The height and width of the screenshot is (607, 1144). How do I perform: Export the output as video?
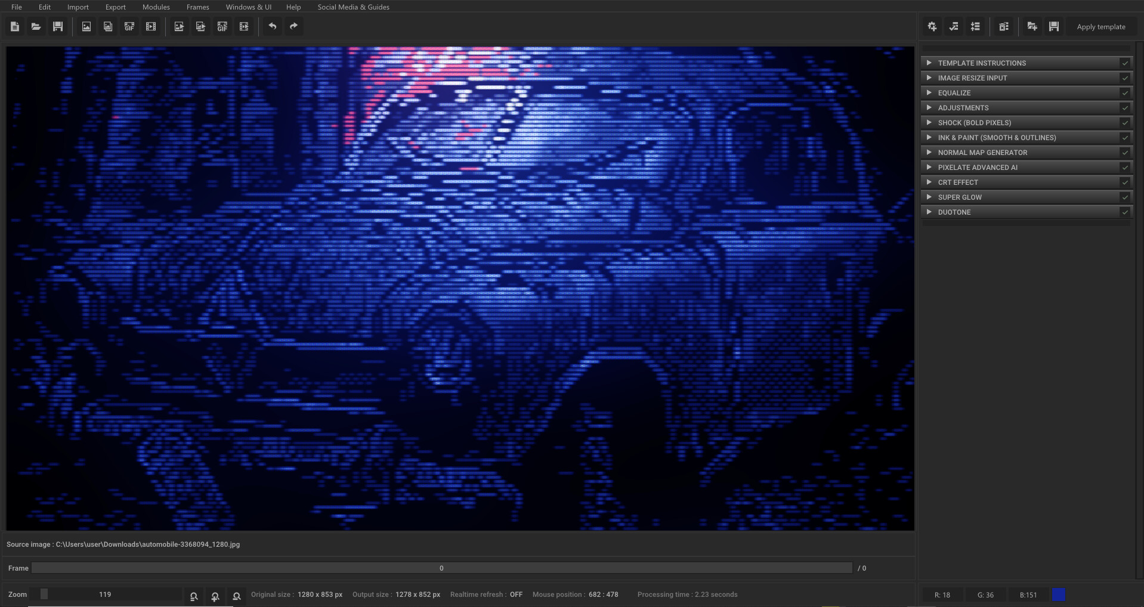tap(244, 26)
